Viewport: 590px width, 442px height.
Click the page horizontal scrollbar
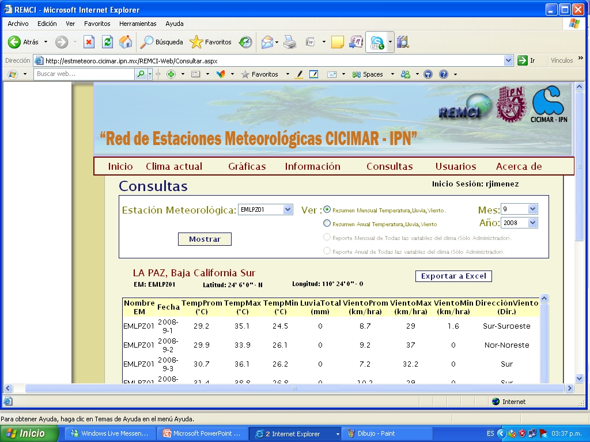coord(294,388)
